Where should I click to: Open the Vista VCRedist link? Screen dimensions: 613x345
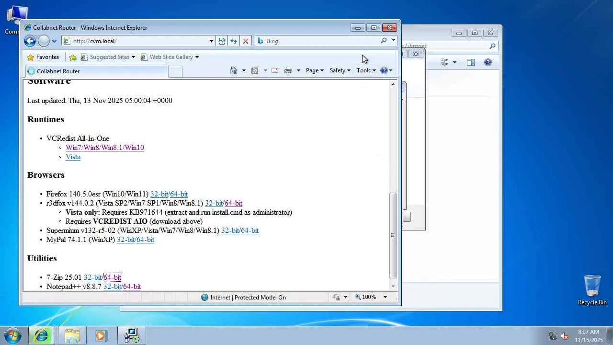(x=73, y=157)
